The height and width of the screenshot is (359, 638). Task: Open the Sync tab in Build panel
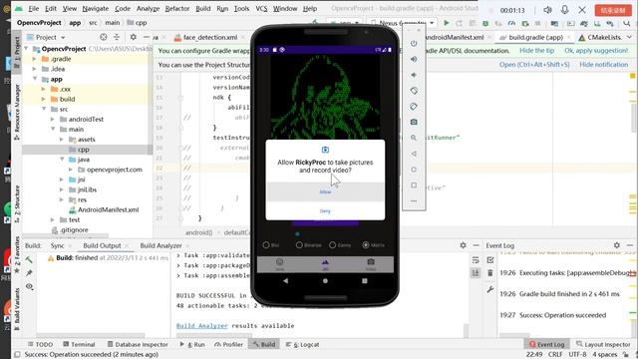(x=58, y=245)
